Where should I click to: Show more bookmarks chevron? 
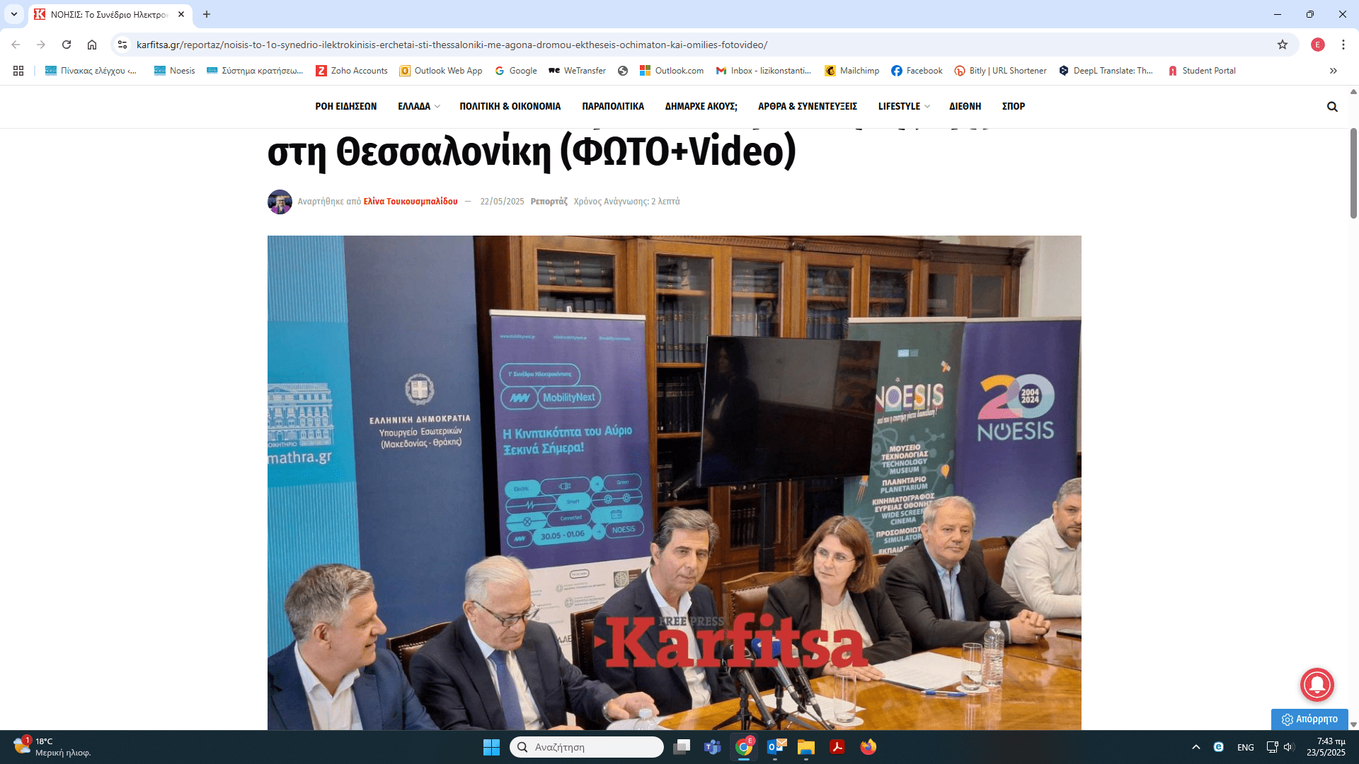[1333, 71]
